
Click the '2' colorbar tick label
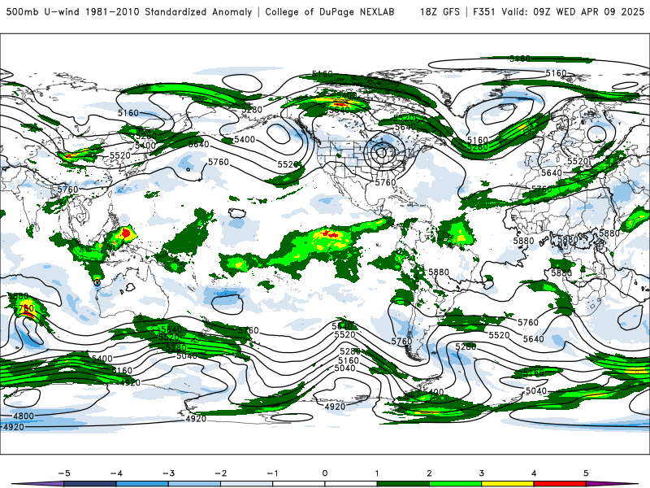[429, 473]
